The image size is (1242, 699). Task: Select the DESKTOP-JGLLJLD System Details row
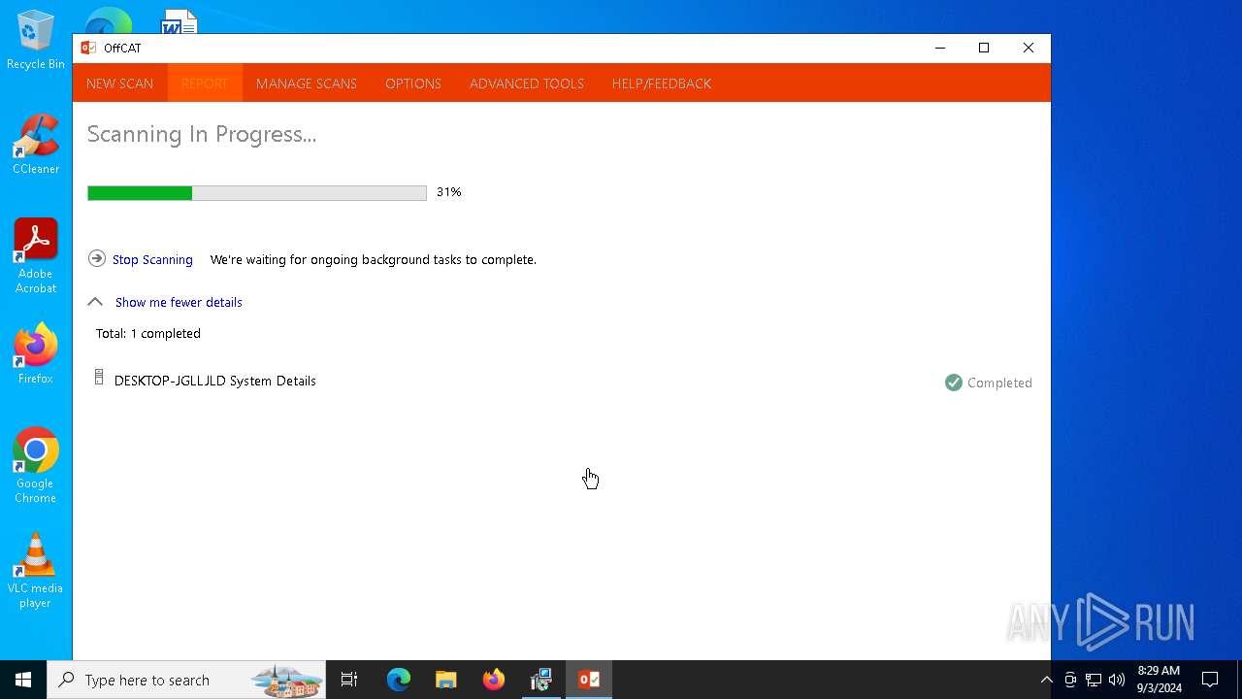561,381
